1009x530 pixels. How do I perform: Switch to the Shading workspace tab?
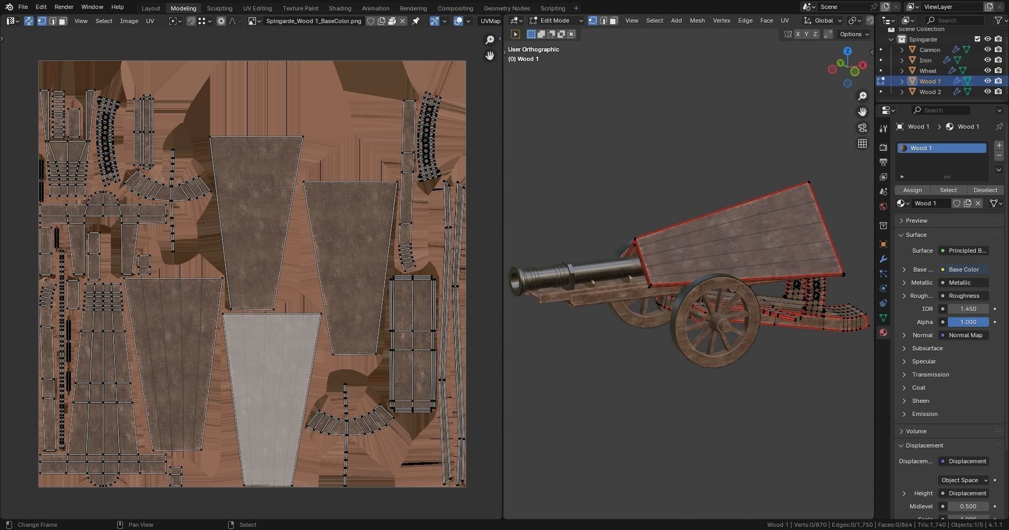click(x=340, y=8)
